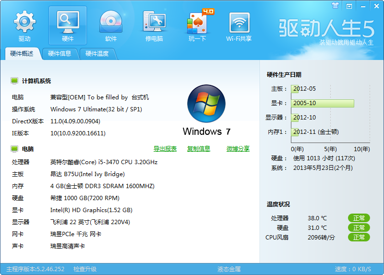Image resolution: width=384 pixels, height=275 pixels.
Task: Select the DirectX version 11.0 text
Action: click(x=75, y=121)
